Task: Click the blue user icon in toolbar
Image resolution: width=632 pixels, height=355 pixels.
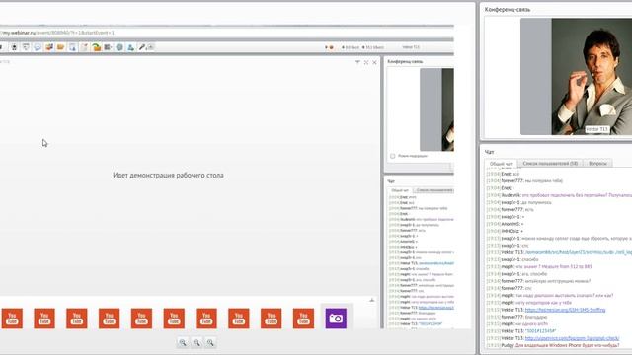Action: coord(130,47)
